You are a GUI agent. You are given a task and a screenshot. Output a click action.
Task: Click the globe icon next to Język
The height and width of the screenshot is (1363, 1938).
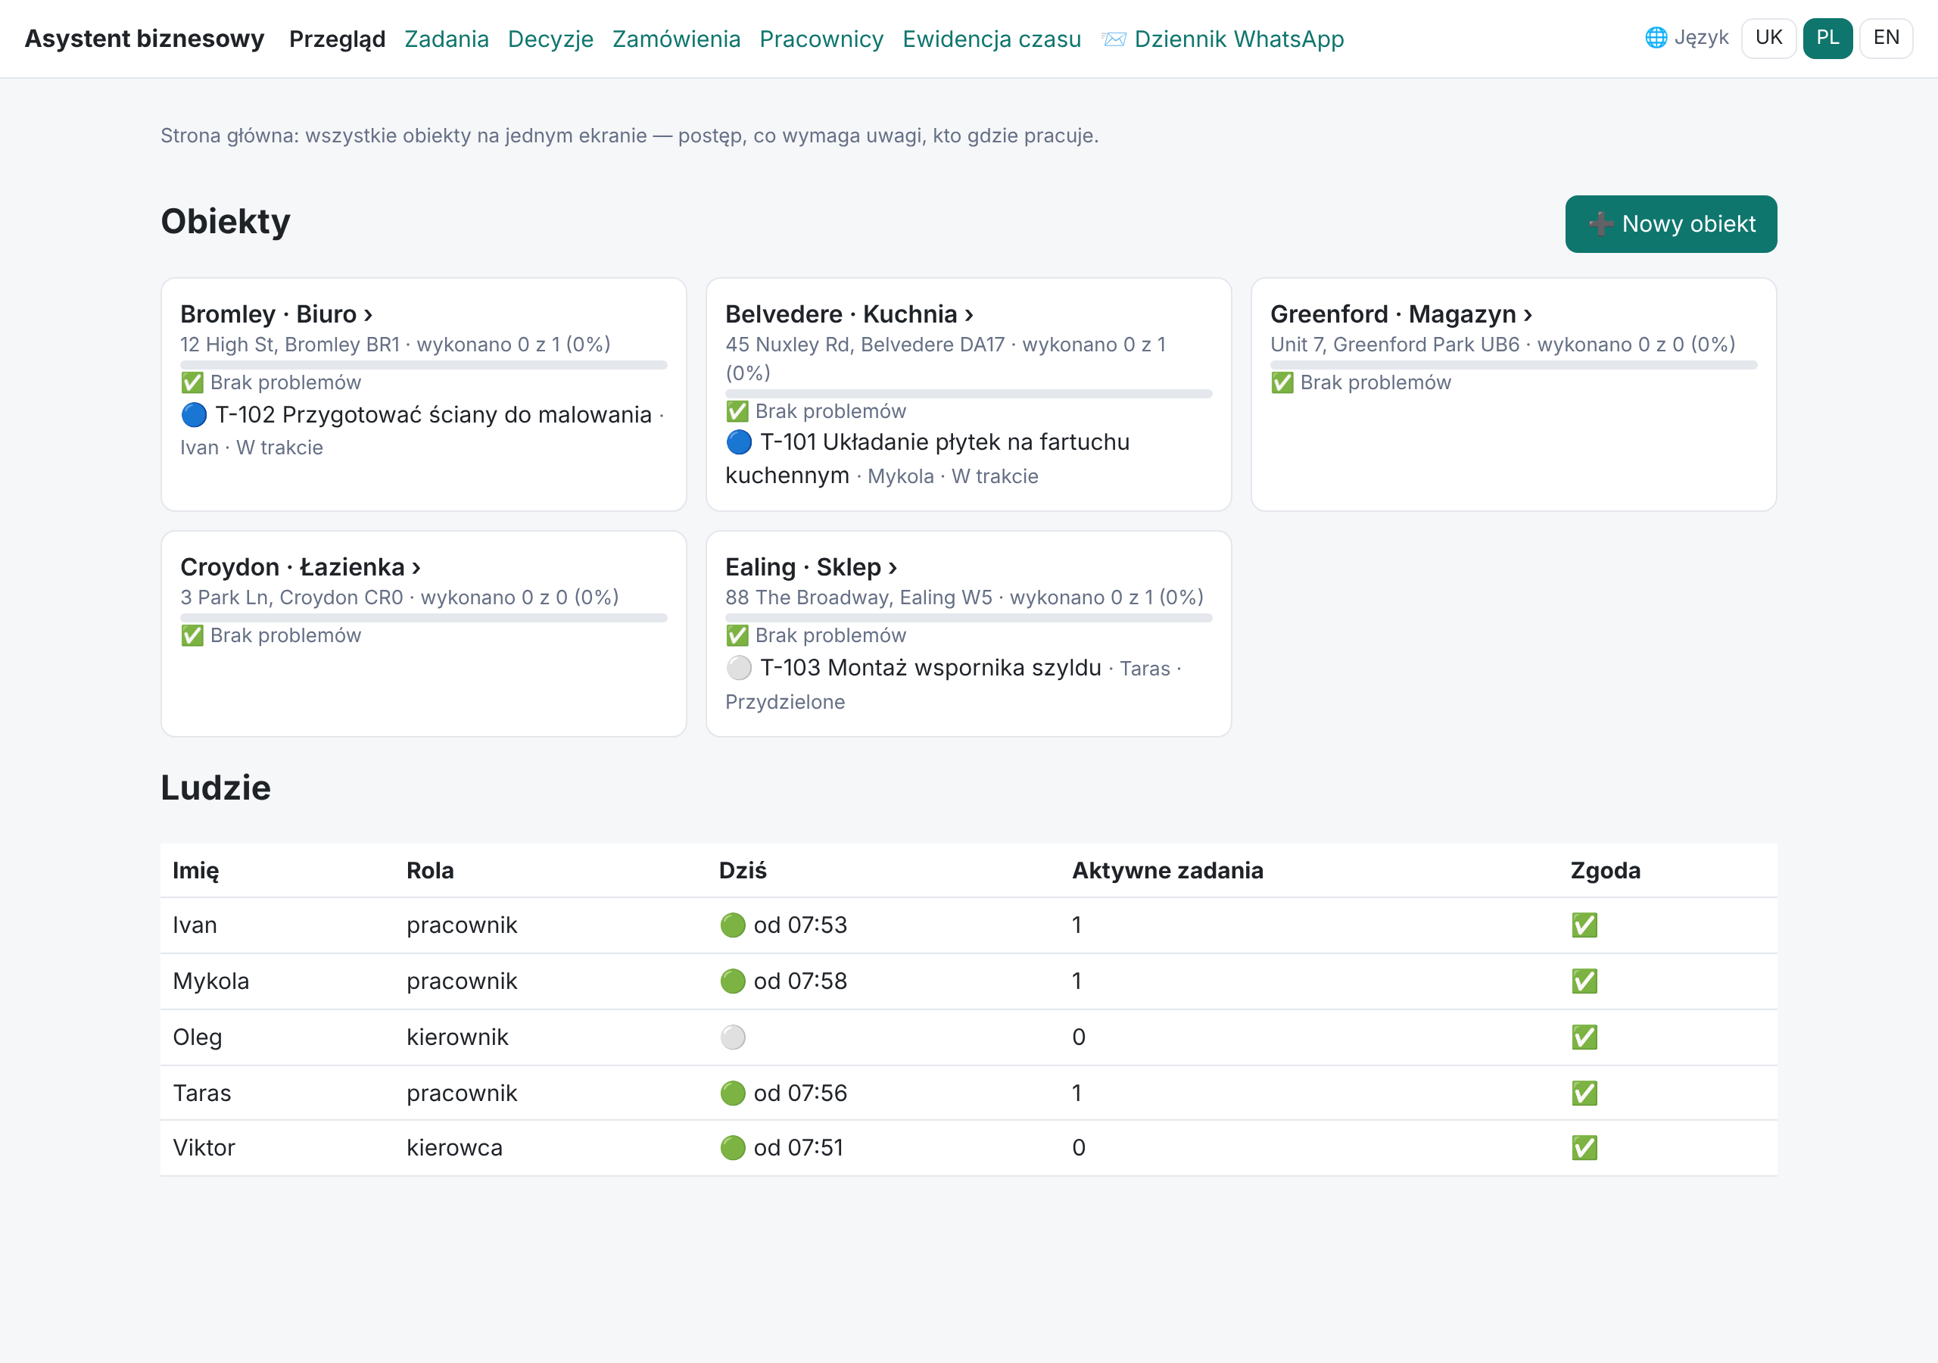[x=1656, y=38]
